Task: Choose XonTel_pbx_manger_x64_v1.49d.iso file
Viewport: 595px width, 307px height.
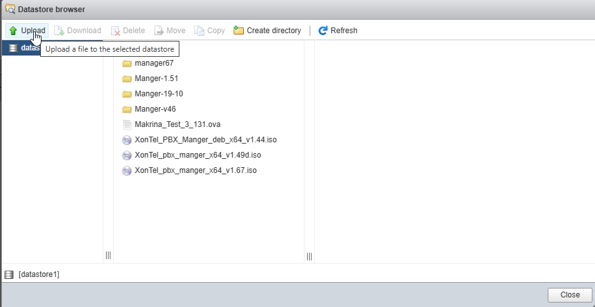Action: 198,155
